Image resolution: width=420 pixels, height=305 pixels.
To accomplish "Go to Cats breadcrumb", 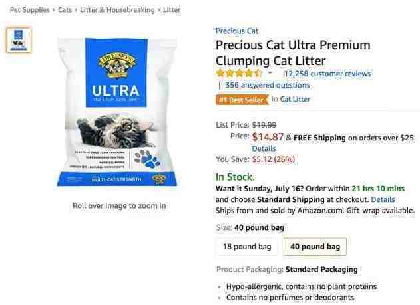I will [65, 10].
